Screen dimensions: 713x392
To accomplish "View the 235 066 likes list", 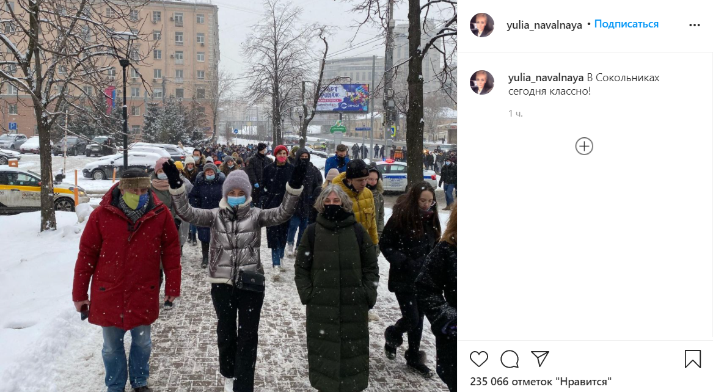I will pos(541,382).
